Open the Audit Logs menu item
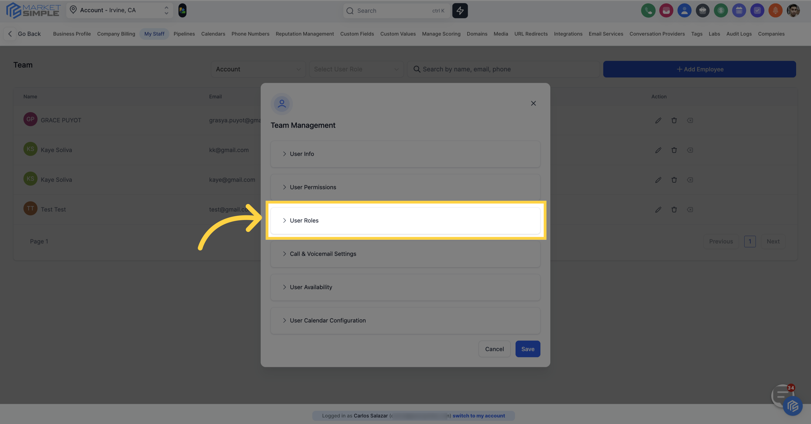This screenshot has width=811, height=424. point(739,34)
